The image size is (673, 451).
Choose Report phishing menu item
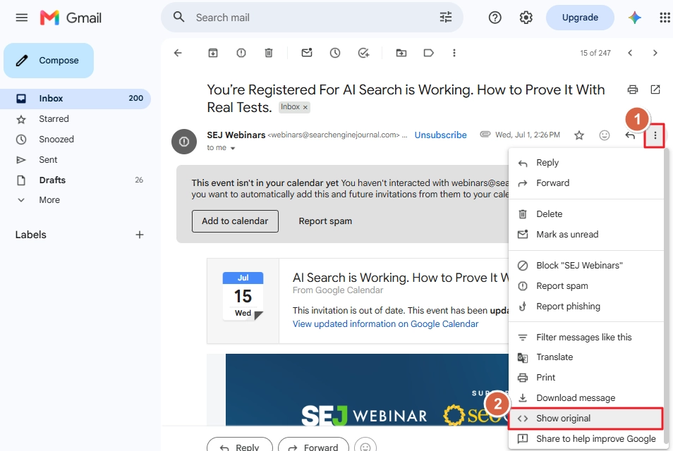click(x=586, y=307)
